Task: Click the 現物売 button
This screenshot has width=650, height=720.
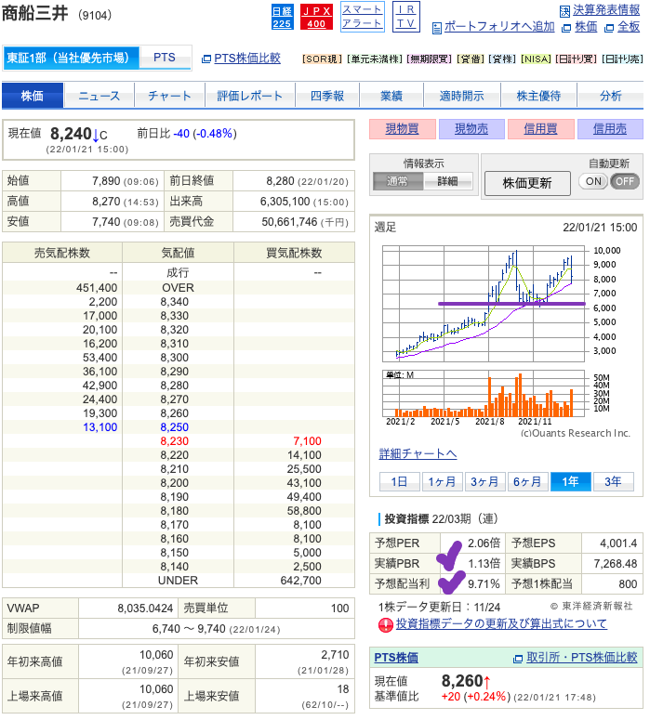Action: click(471, 129)
